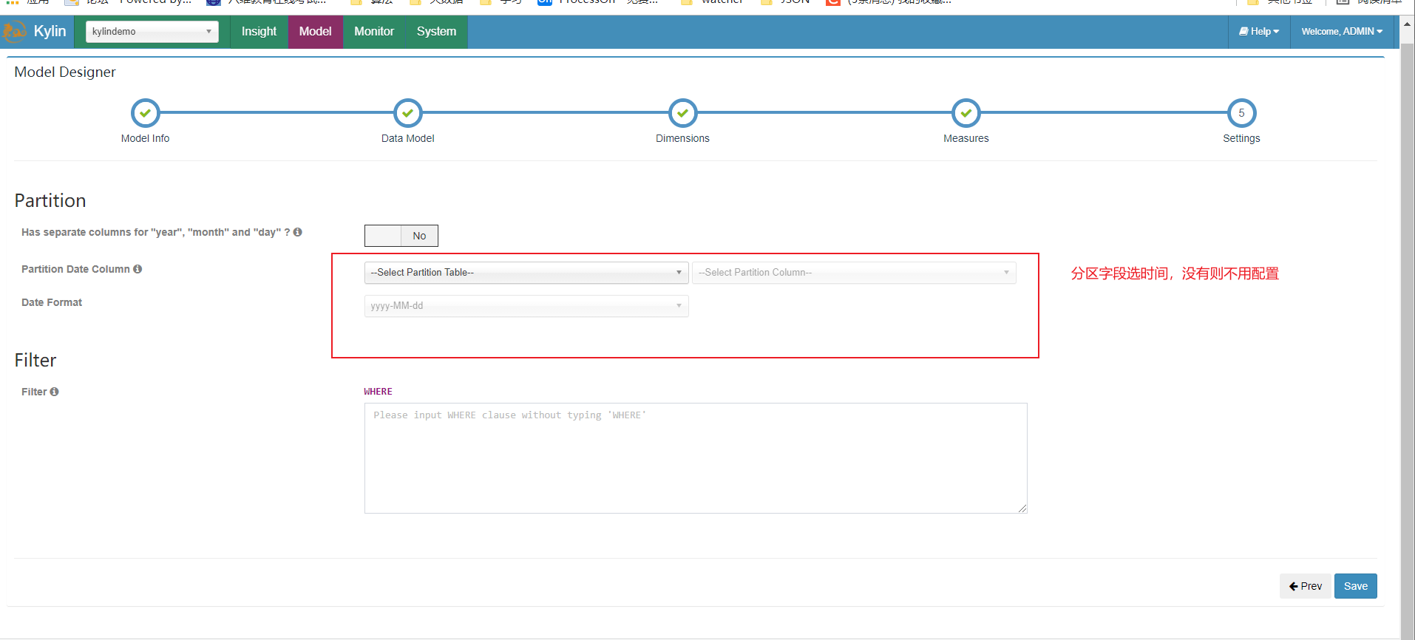The height and width of the screenshot is (640, 1415).
Task: Open the Welcome, ADMIN user menu
Action: (1342, 32)
